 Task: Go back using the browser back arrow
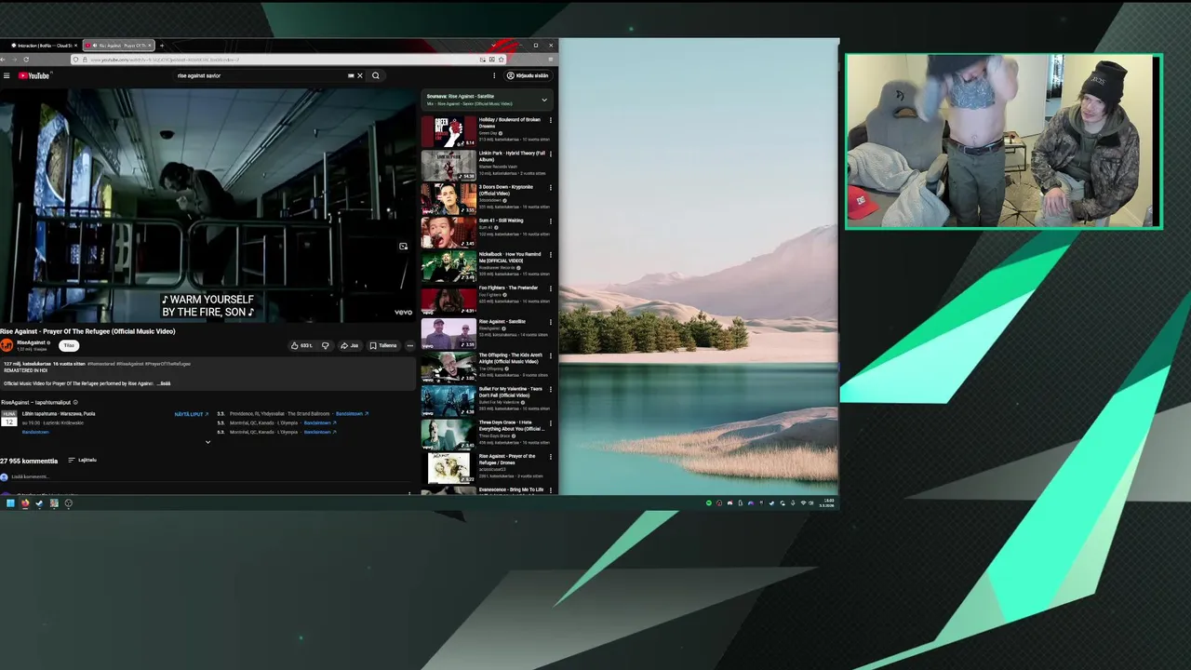[3, 60]
